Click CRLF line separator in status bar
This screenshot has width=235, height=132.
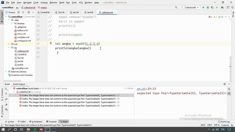[x=210, y=125]
